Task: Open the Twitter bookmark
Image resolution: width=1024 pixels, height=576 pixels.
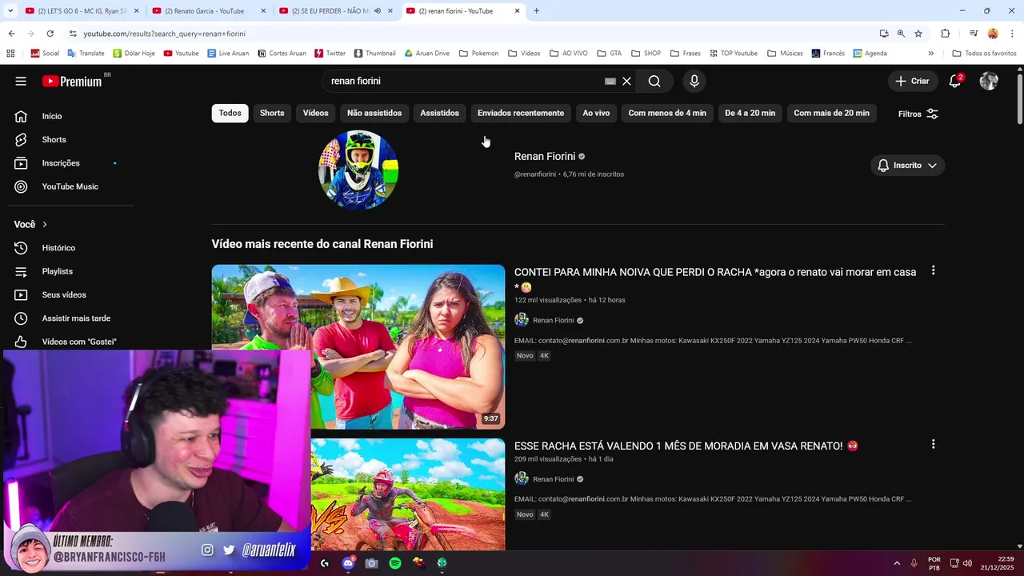Action: coord(330,54)
